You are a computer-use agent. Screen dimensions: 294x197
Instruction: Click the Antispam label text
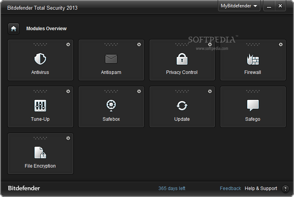click(x=111, y=72)
